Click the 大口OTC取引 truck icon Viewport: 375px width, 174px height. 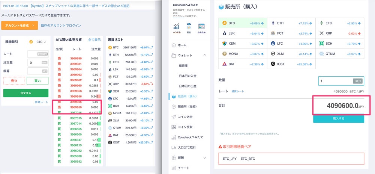174,147
